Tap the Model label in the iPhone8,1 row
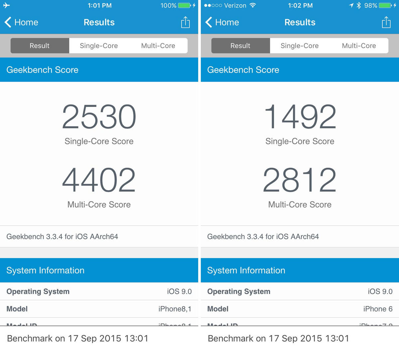399x352 pixels. pyautogui.click(x=17, y=309)
